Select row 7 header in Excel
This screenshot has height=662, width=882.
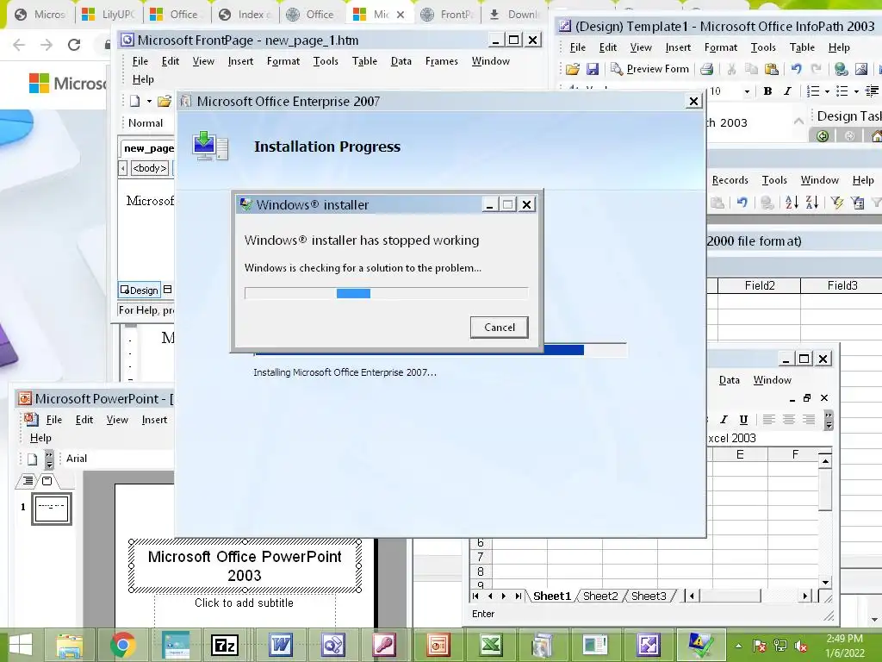click(x=480, y=558)
